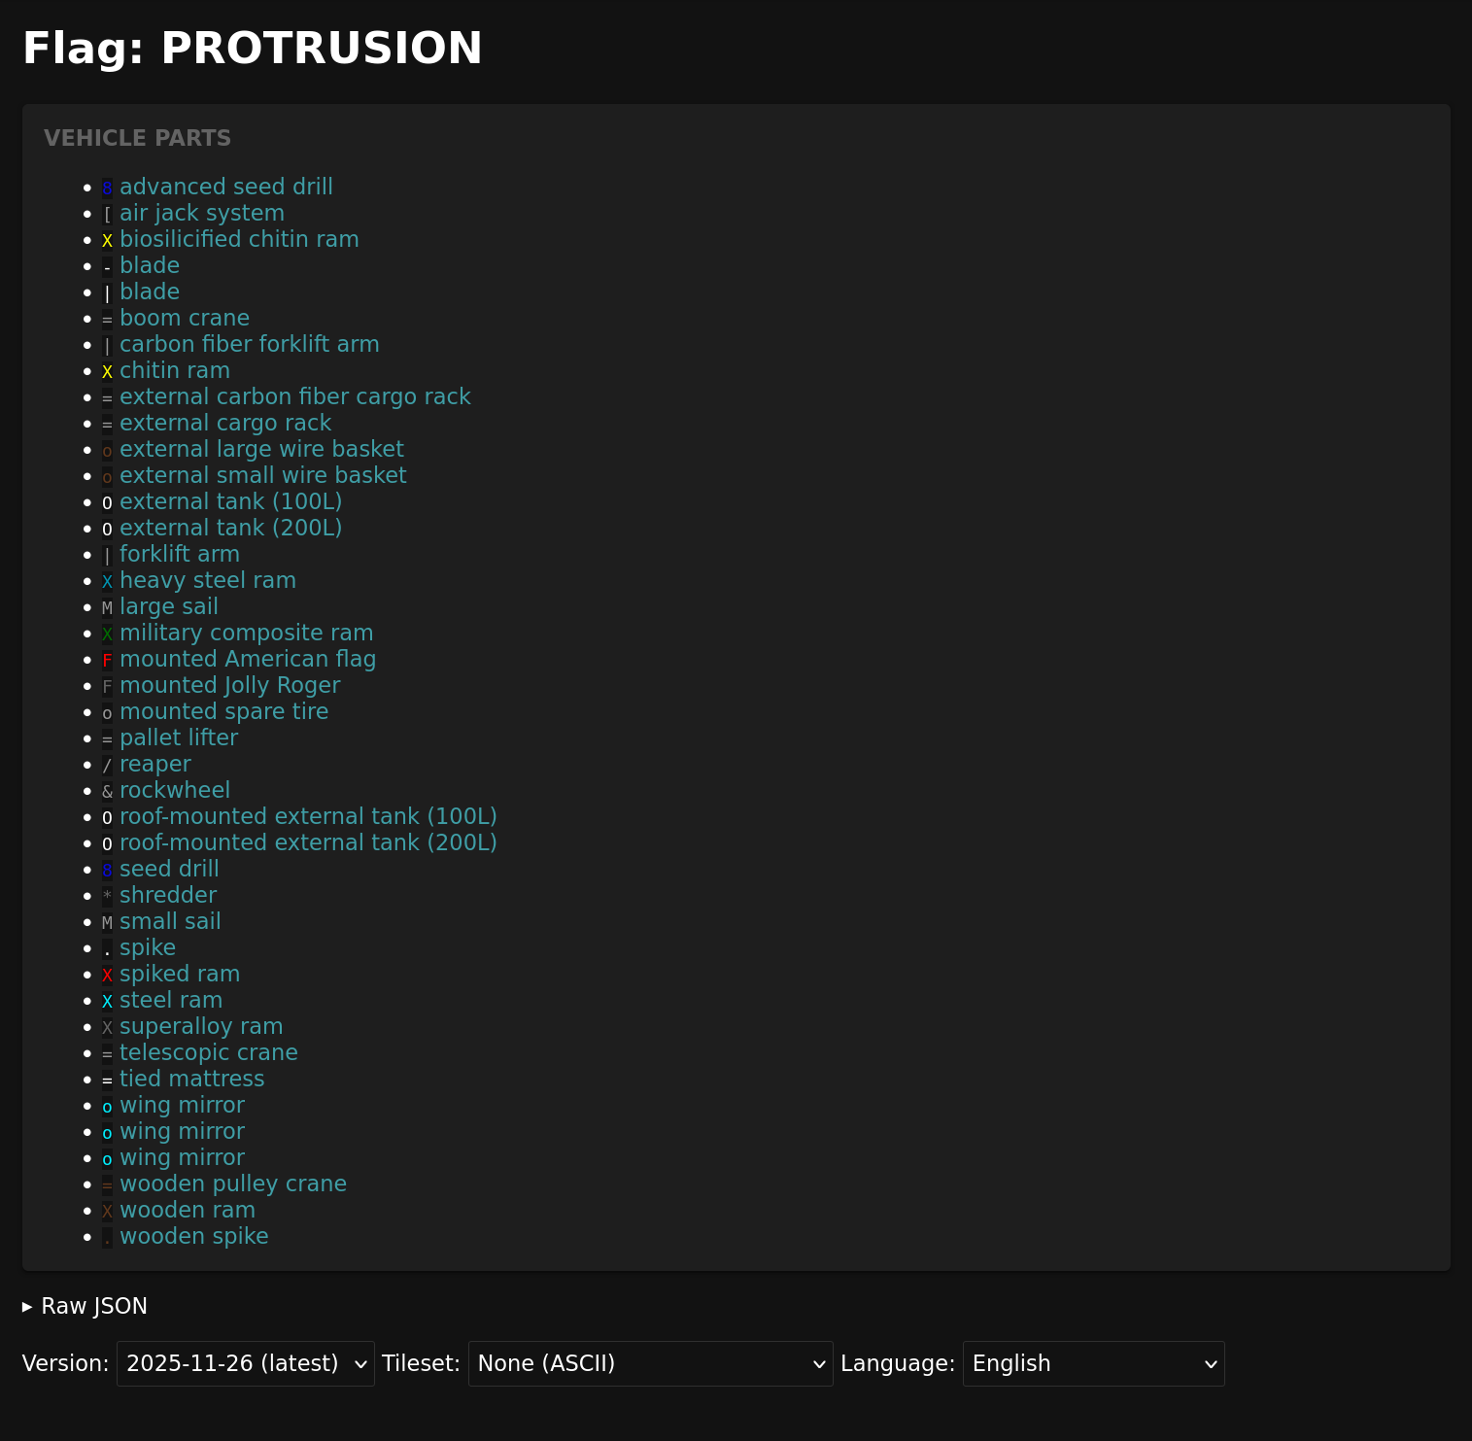
Task: Open mounted Jolly Roger link
Action: 230,685
